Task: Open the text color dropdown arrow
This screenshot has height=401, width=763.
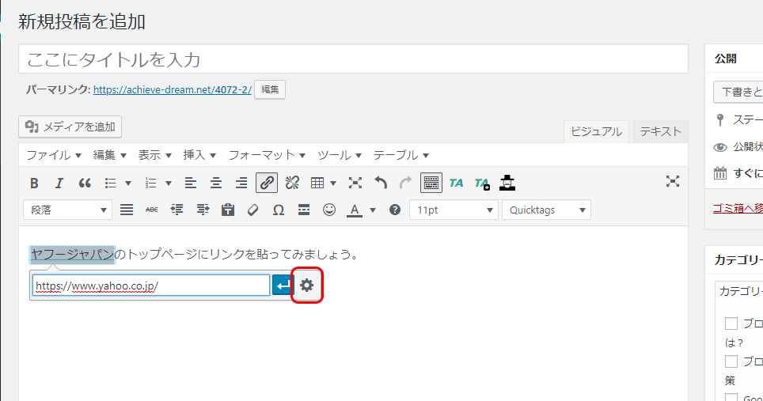Action: 373,210
